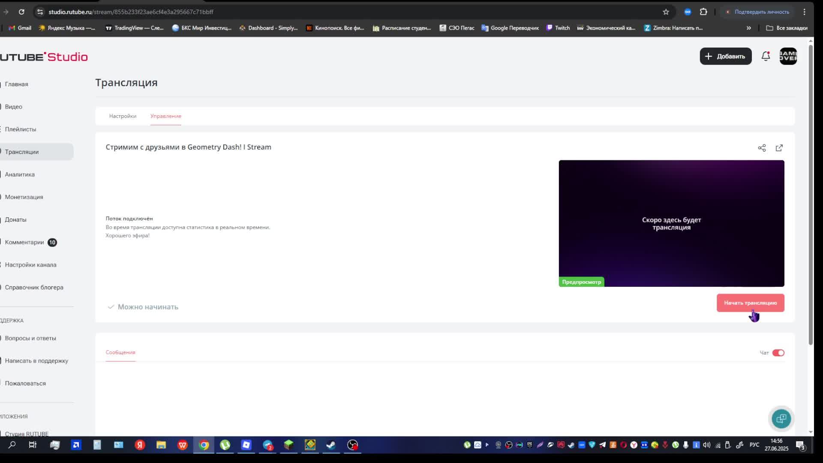Open Вопросы и ответы link
Image resolution: width=823 pixels, height=463 pixels.
coord(30,338)
